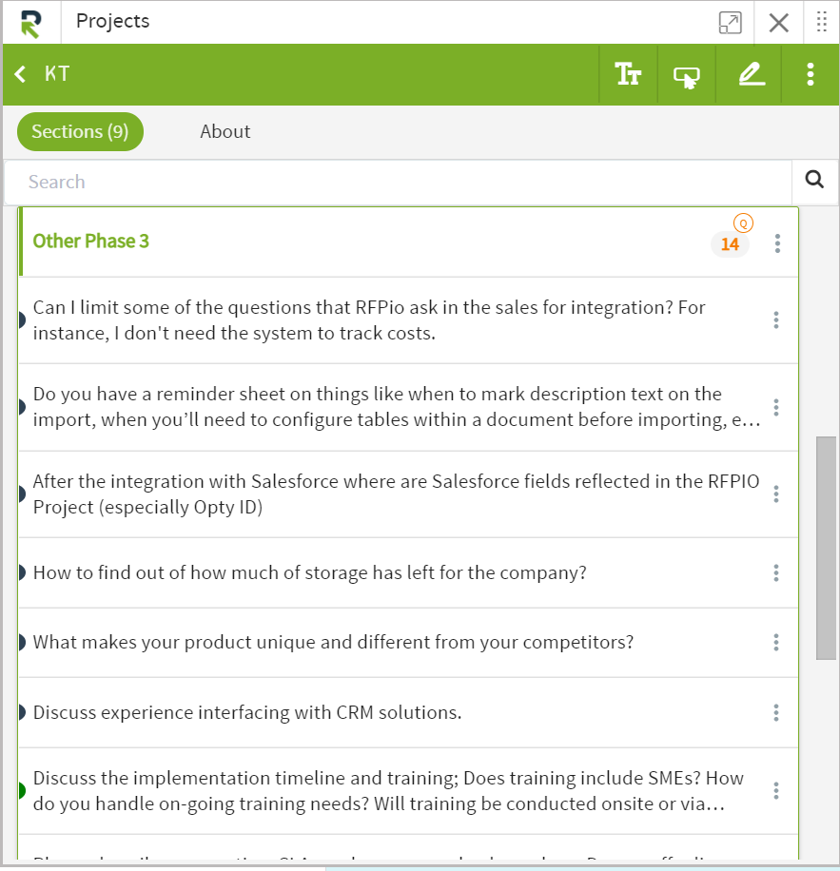
Task: Open options for Salesforce Opty ID question
Action: [x=776, y=494]
